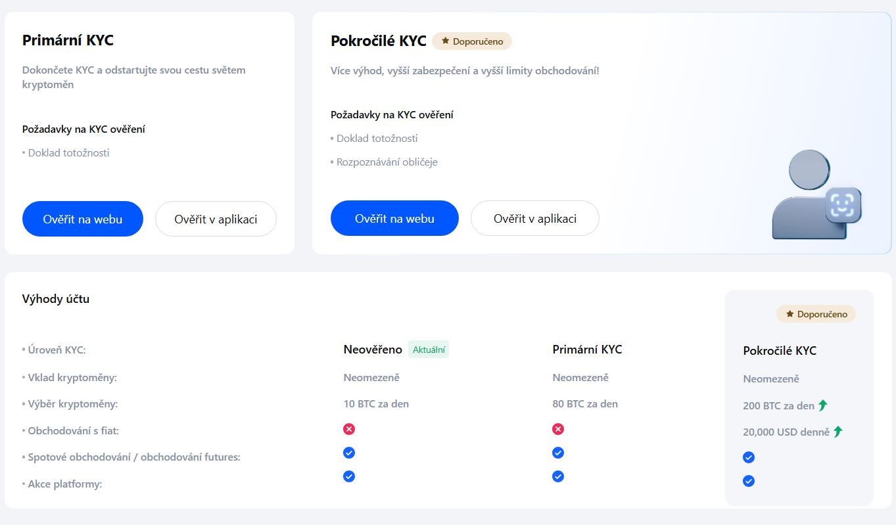The width and height of the screenshot is (896, 525).
Task: Click the checkmark for Primární KYC futures trading
Action: (x=557, y=452)
